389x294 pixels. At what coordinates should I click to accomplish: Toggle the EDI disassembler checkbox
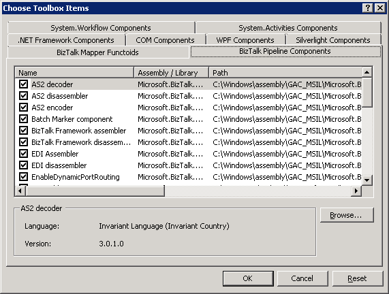click(x=24, y=165)
